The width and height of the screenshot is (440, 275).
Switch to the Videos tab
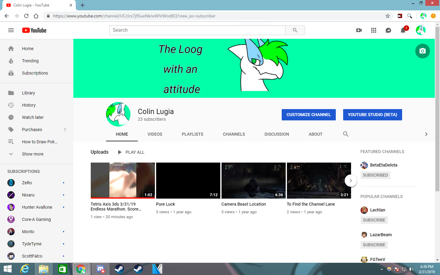(155, 134)
